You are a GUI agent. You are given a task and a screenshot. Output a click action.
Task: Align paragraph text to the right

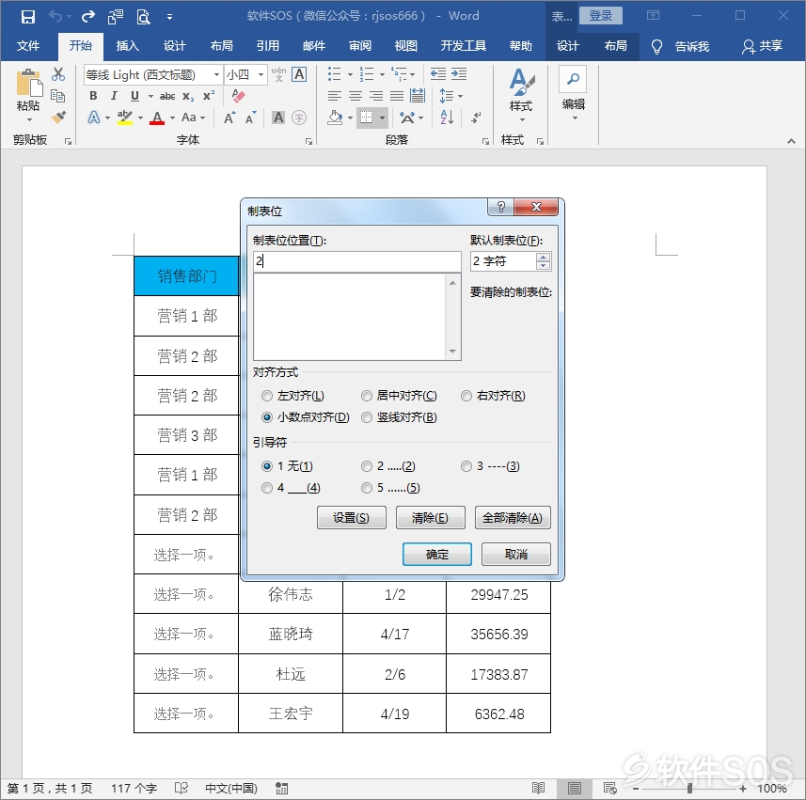tap(376, 96)
